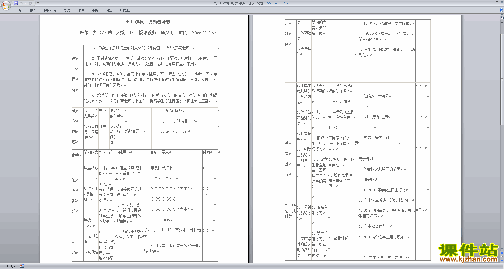Click the text 集队队形如下：
Screen dimensions: 504x269
coord(163,168)
